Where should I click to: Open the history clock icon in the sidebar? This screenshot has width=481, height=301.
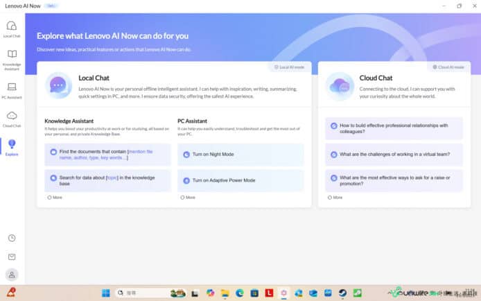[x=12, y=238]
